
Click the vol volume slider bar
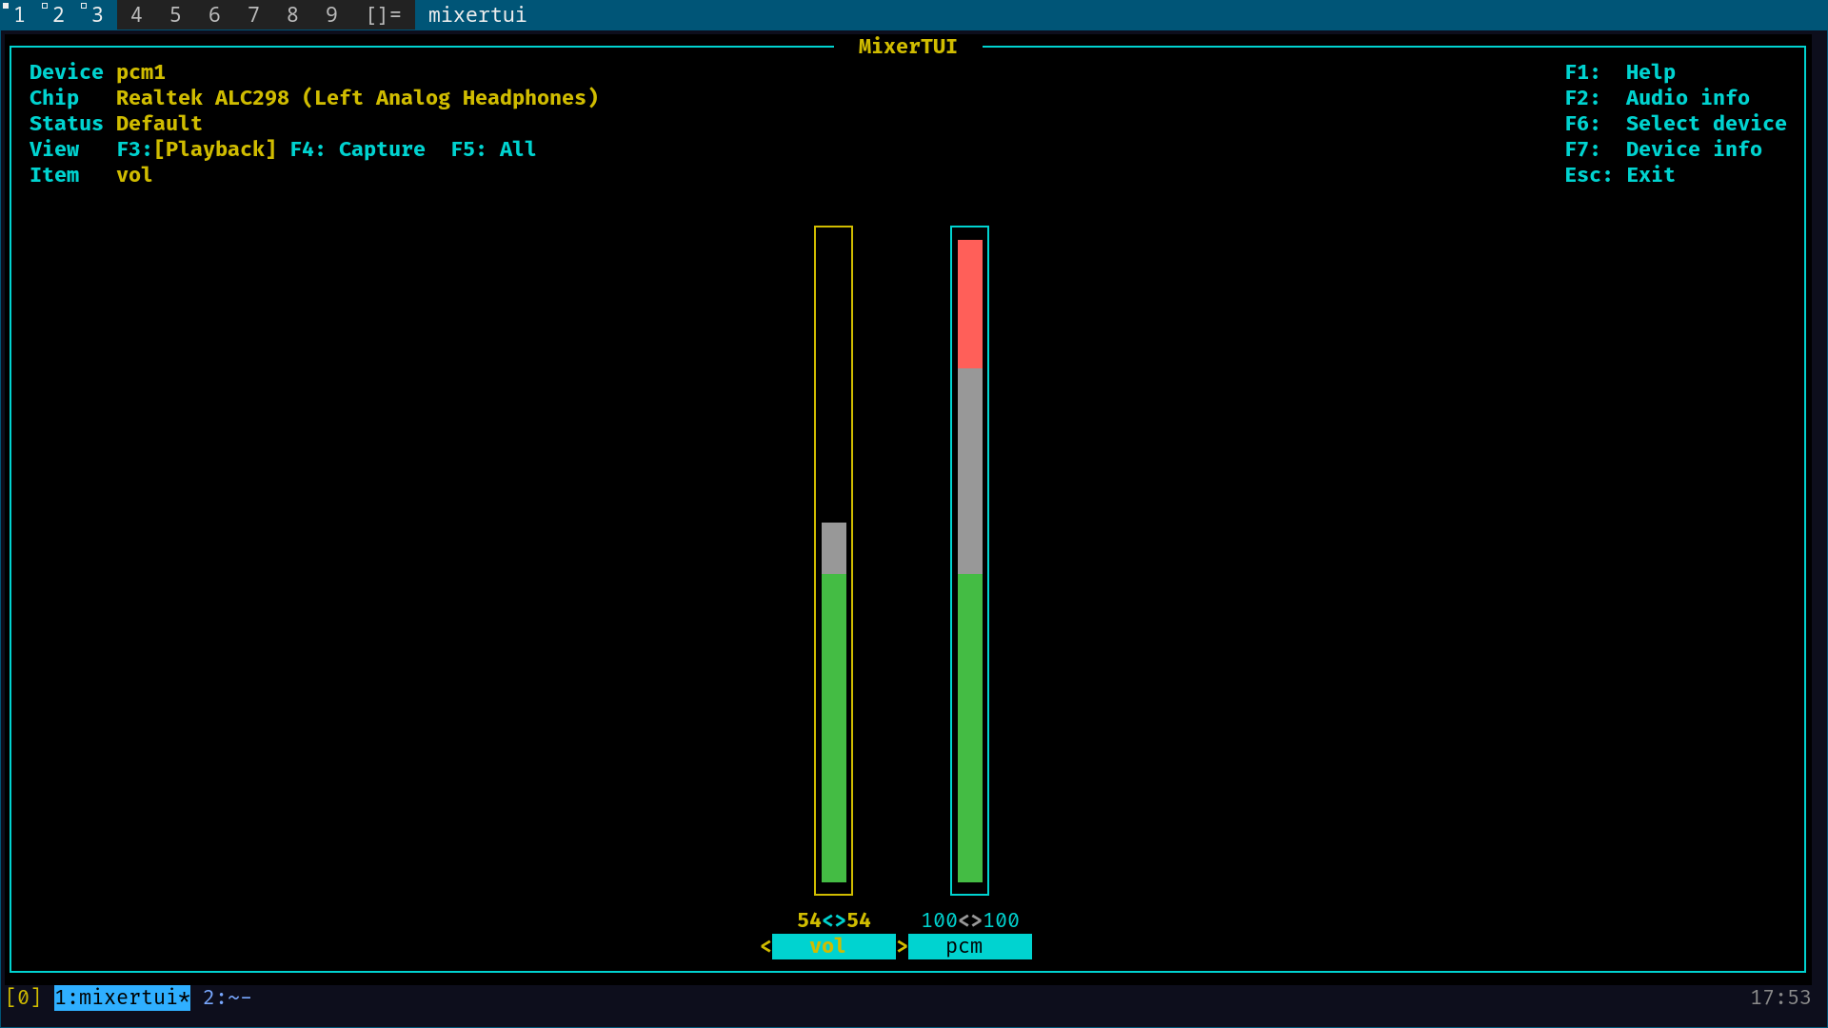coord(833,560)
